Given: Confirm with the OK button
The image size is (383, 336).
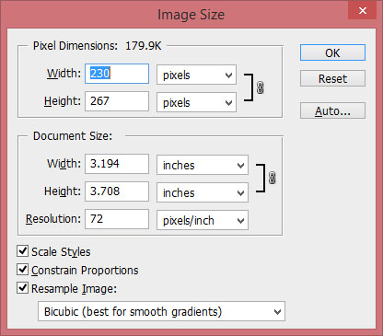Looking at the screenshot, I should tap(332, 52).
